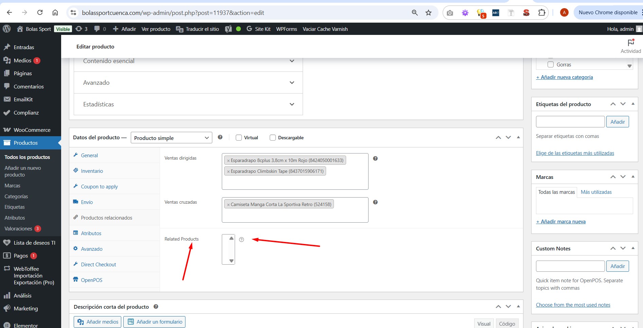Screen dimensions: 643x328
Task: Open Complianz in the sidebar
Action: [26, 112]
